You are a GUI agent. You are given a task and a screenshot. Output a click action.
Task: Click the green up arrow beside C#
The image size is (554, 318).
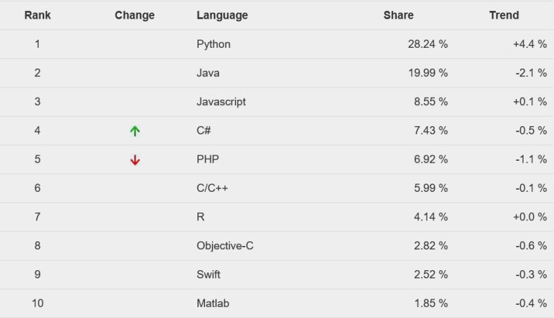click(x=134, y=131)
